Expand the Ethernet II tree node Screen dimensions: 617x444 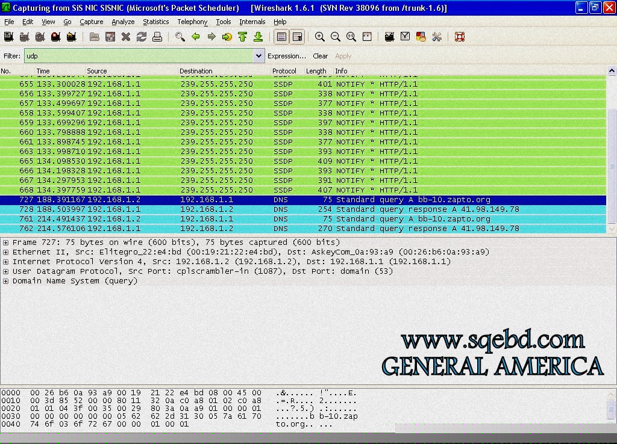point(6,252)
